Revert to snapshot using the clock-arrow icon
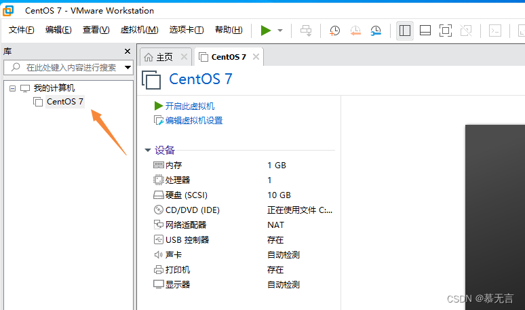Viewport: 525px width, 310px height. (355, 31)
